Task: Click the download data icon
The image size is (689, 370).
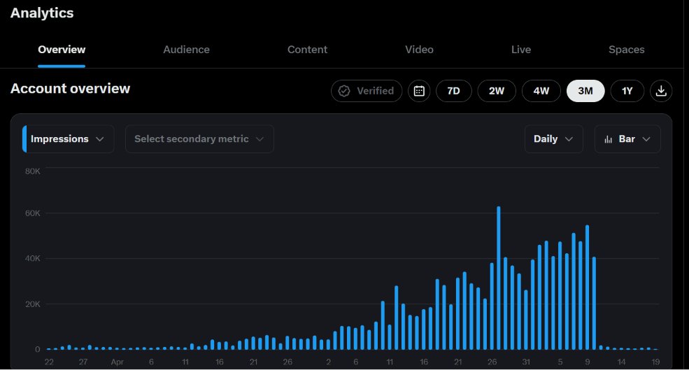Action: coord(661,91)
